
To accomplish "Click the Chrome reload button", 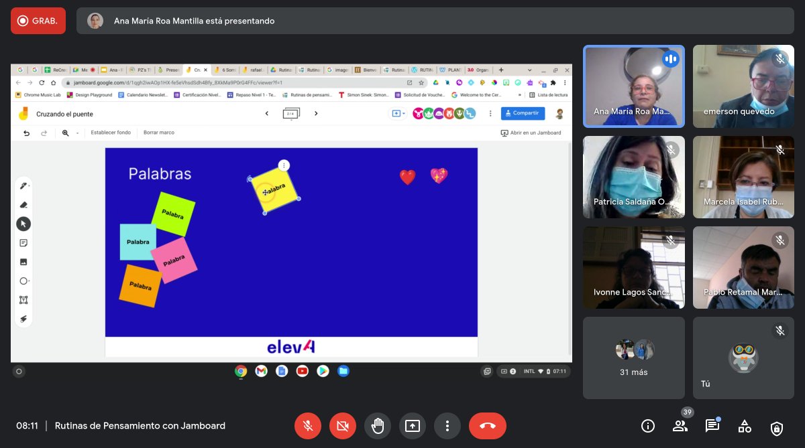I will coord(42,83).
